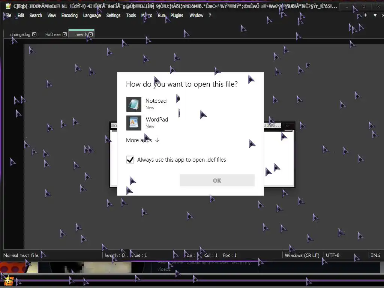Close the HxD.exe tab
Screen dimensions: 384x288
[x=64, y=34]
